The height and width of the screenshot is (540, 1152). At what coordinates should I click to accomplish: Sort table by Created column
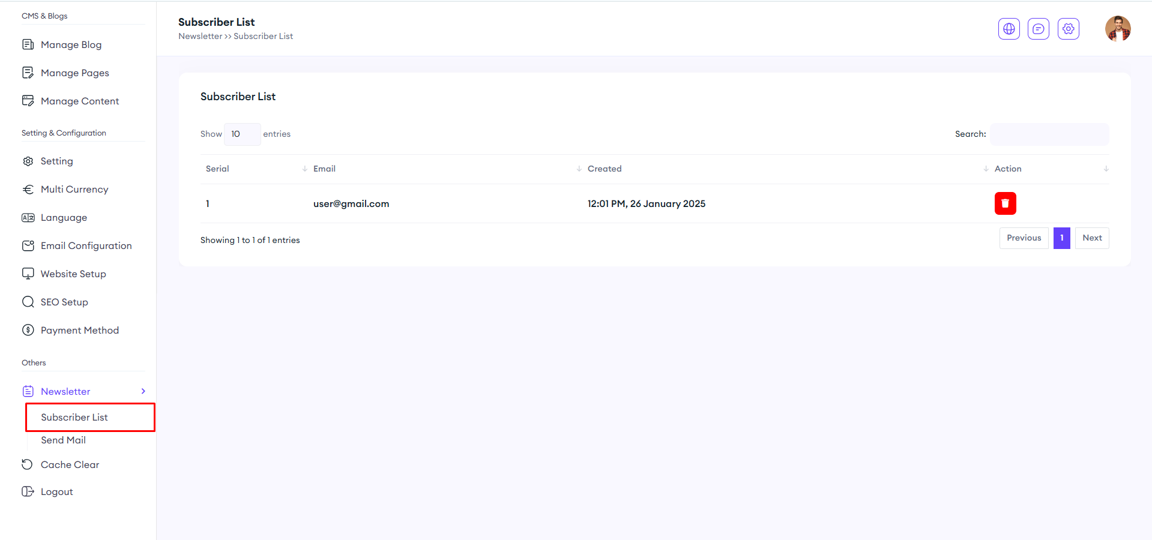pyautogui.click(x=605, y=169)
